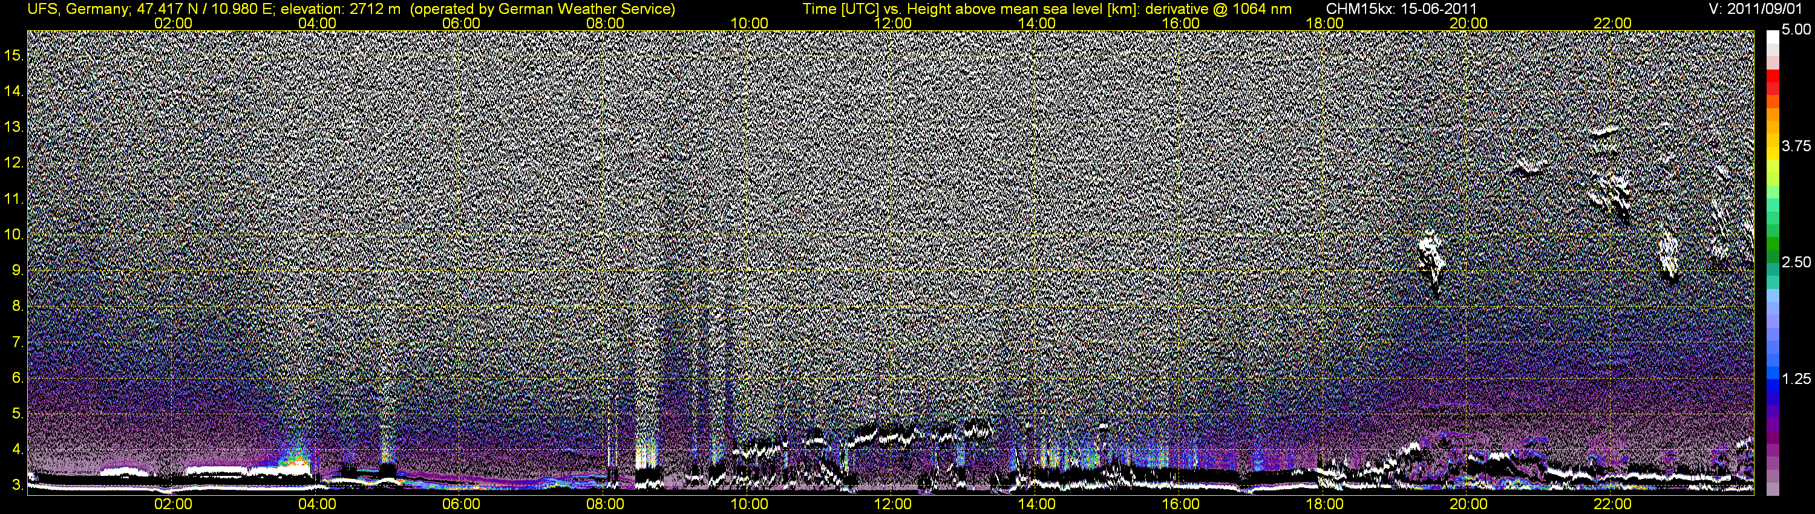Click the 2.50 value on the color scale
Viewport: 1815px width, 514px height.
pyautogui.click(x=1796, y=262)
